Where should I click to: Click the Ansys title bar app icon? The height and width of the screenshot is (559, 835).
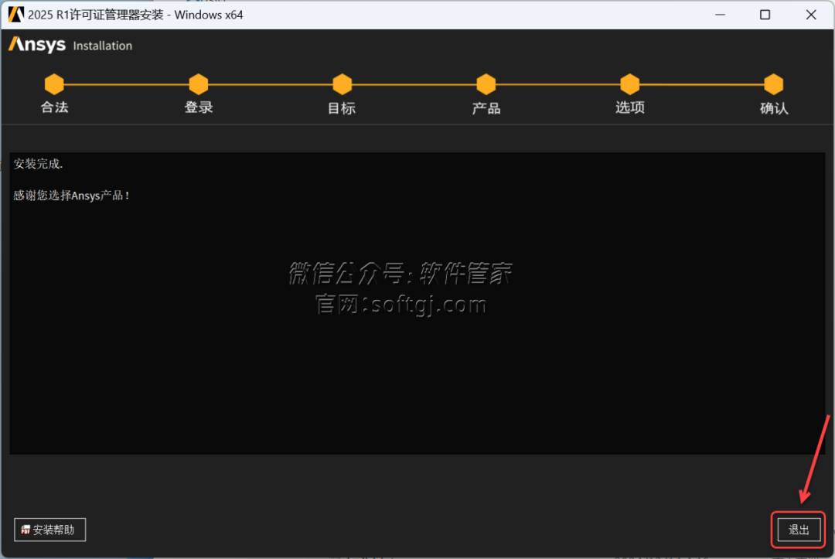[16, 15]
